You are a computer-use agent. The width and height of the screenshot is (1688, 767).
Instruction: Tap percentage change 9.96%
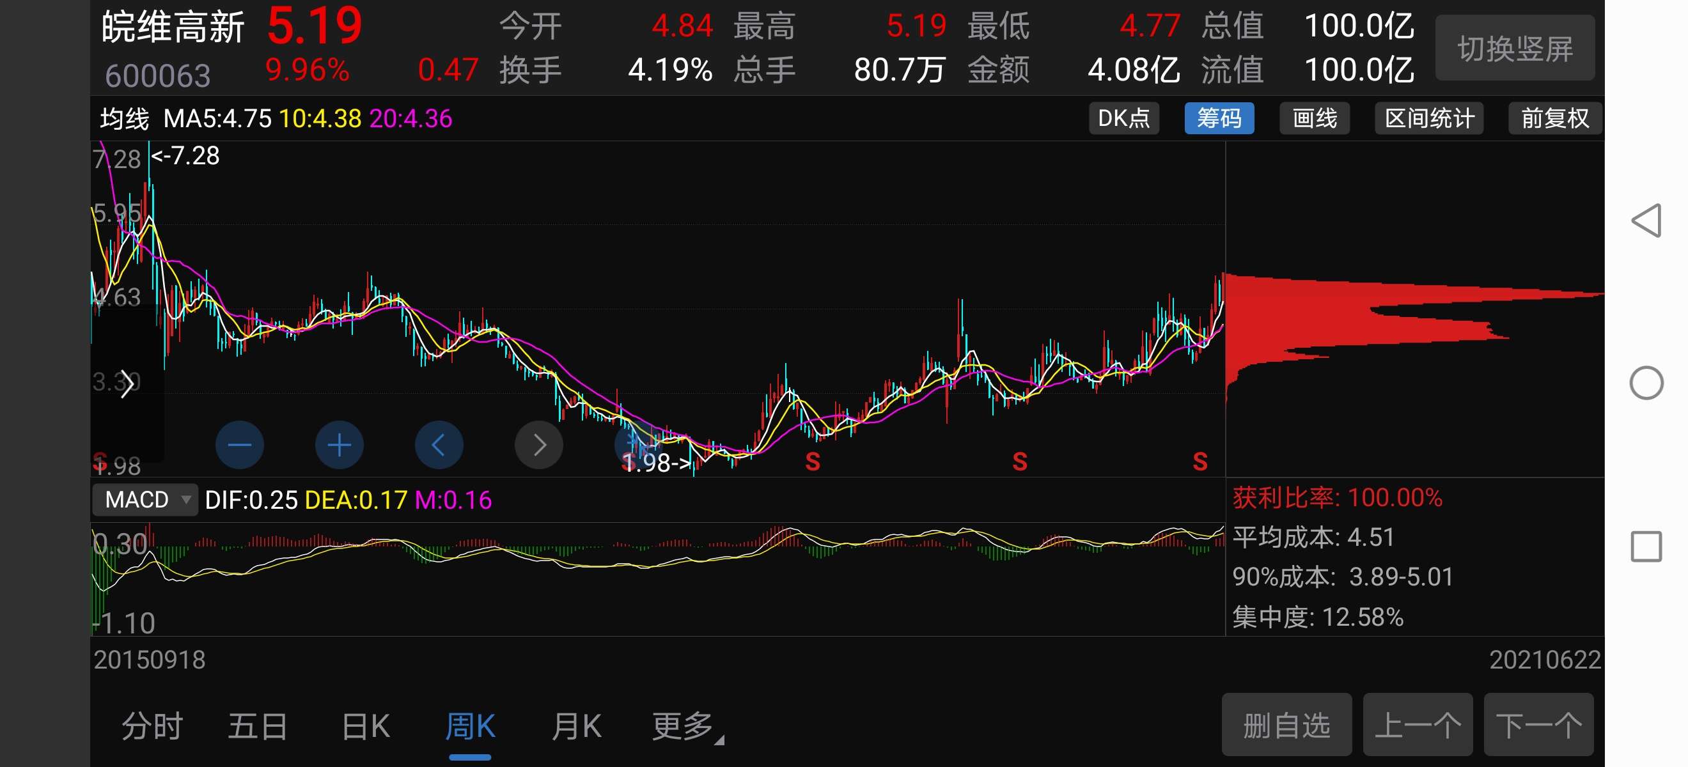tap(308, 70)
